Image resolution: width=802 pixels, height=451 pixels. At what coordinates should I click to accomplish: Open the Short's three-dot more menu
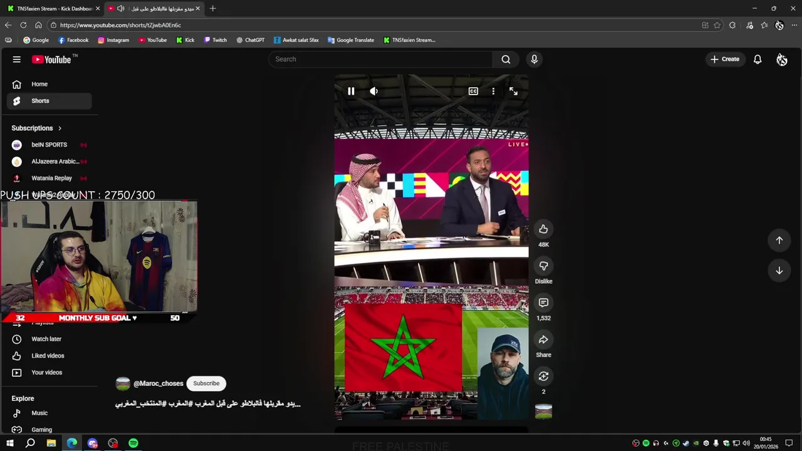[x=493, y=91]
